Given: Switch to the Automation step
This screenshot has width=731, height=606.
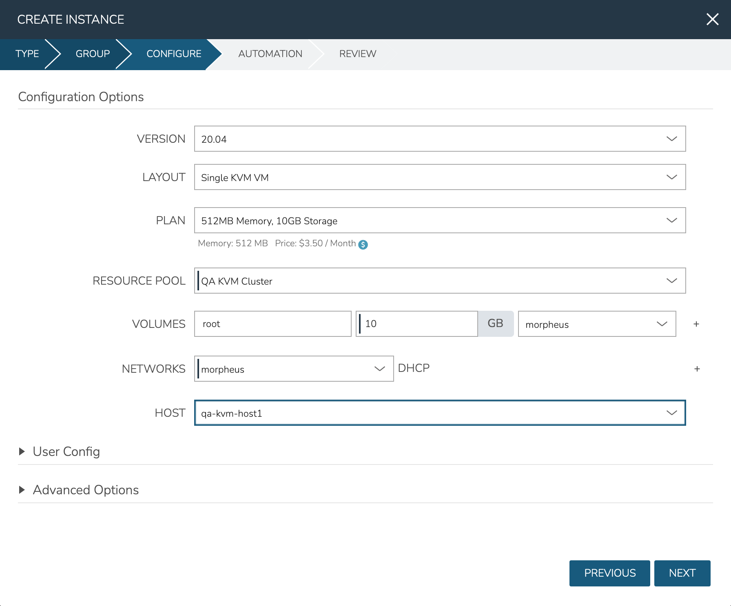Looking at the screenshot, I should 270,54.
